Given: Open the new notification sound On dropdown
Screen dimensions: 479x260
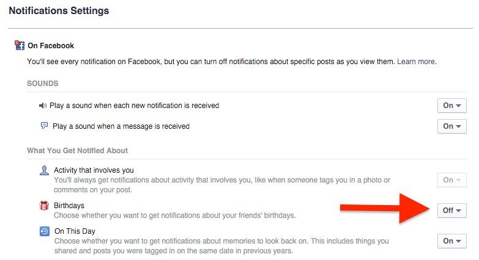Looking at the screenshot, I should tap(452, 106).
